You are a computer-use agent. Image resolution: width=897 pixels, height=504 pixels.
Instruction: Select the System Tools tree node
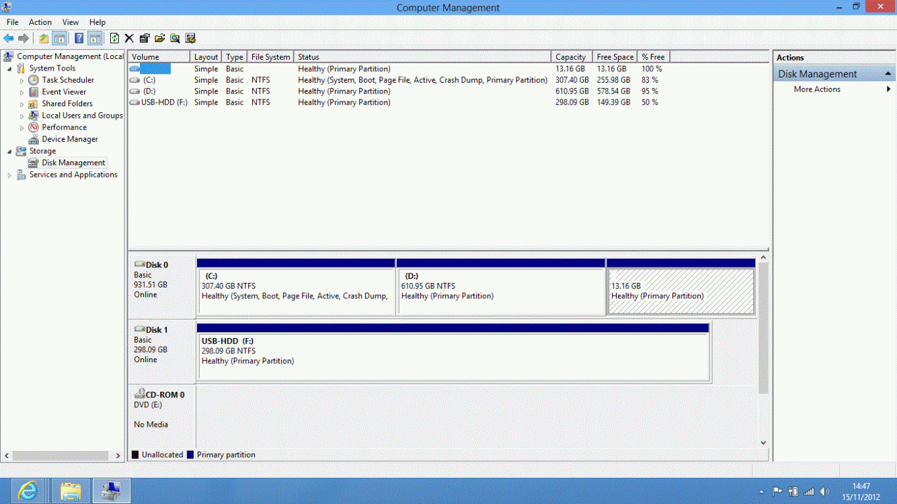coord(52,69)
